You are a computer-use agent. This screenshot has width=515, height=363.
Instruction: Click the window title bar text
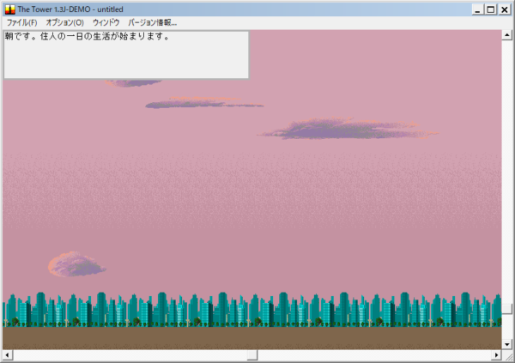77,9
